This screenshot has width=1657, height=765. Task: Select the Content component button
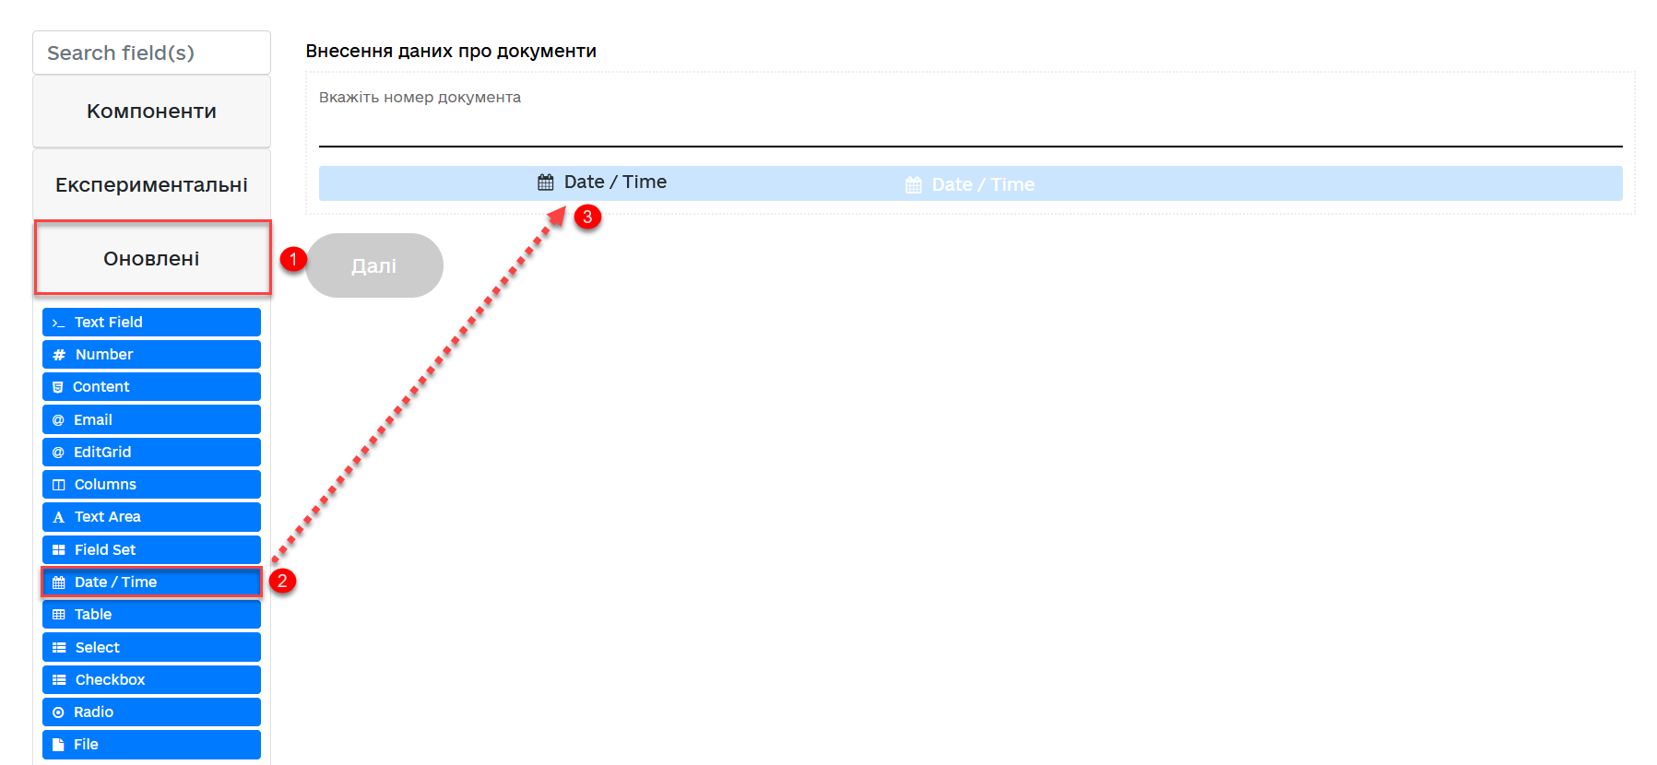coord(151,387)
